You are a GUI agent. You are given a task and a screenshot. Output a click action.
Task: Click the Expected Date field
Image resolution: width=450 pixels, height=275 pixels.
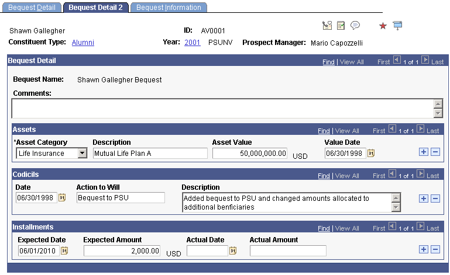[x=39, y=251]
